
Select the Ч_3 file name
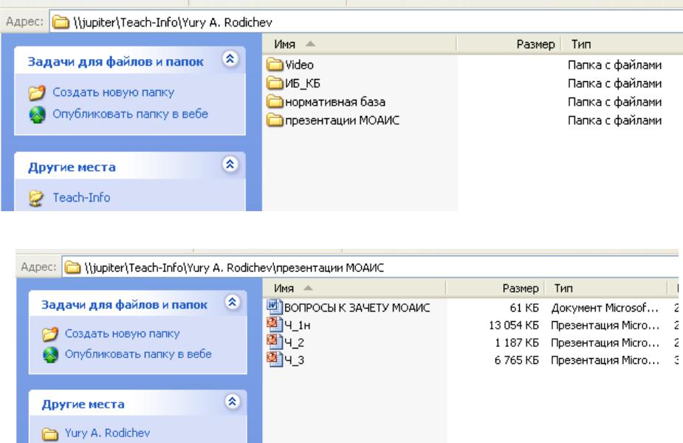pyautogui.click(x=295, y=360)
